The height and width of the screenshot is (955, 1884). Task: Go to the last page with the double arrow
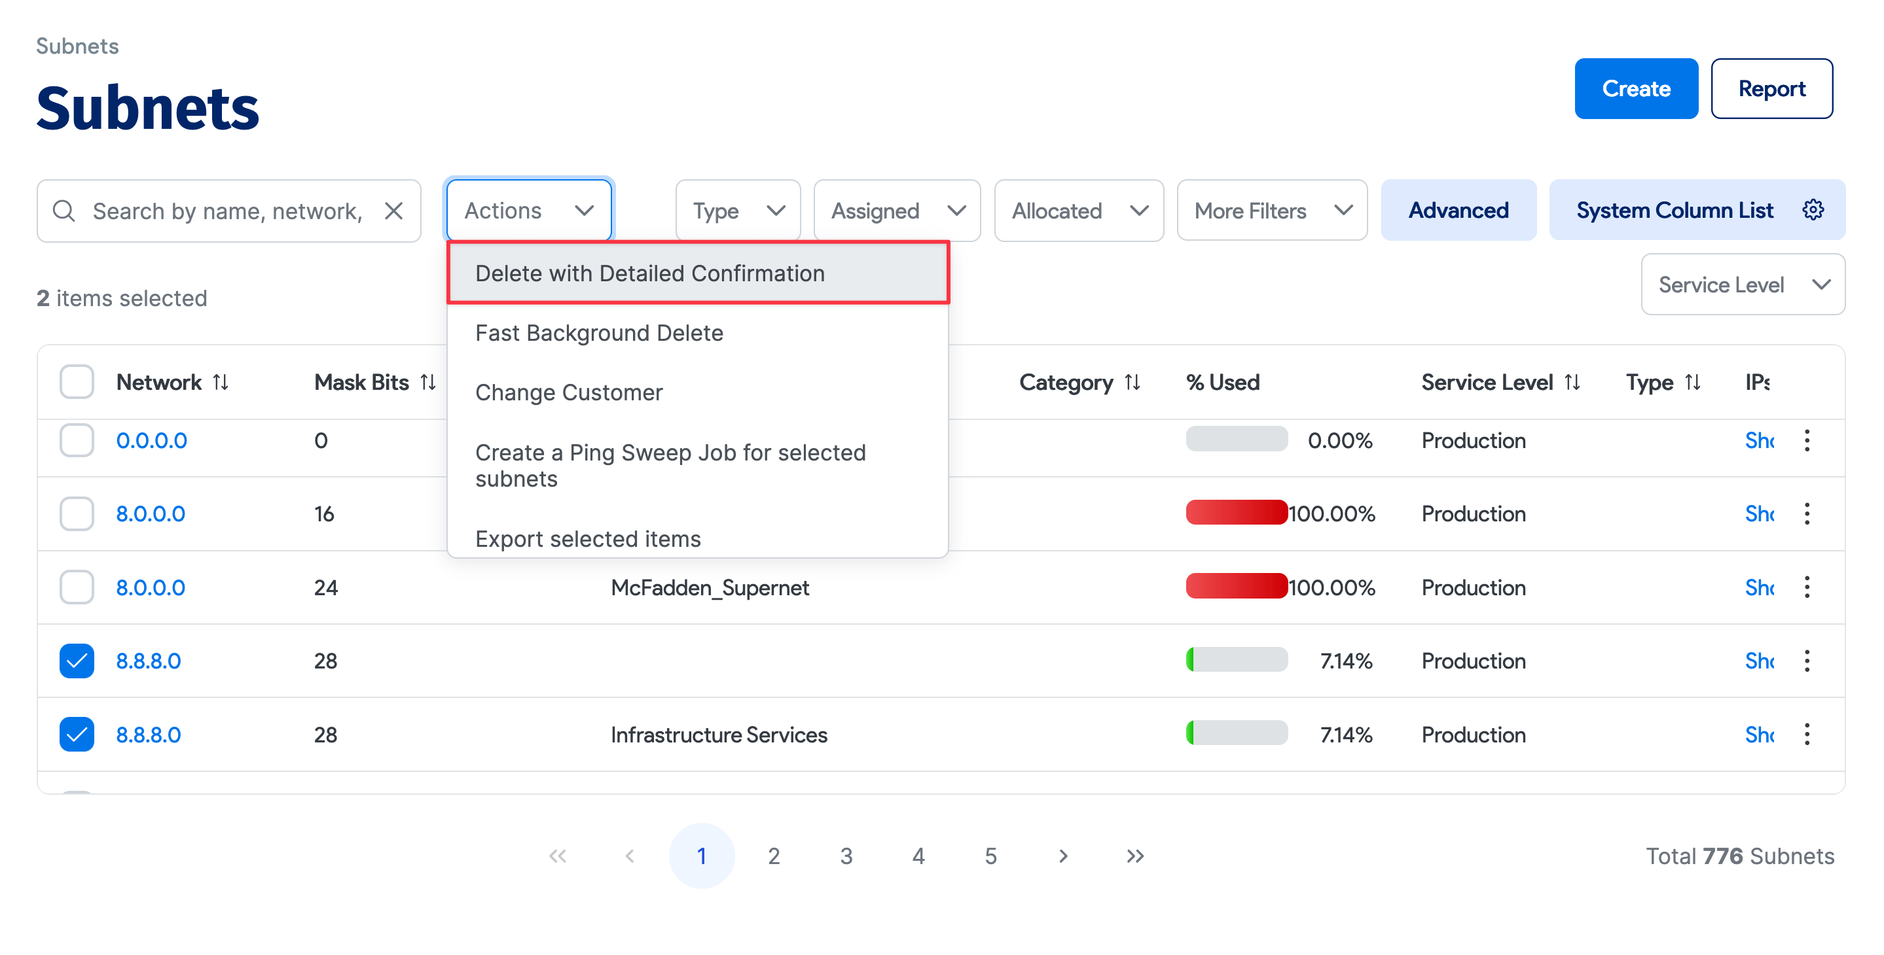pos(1134,856)
